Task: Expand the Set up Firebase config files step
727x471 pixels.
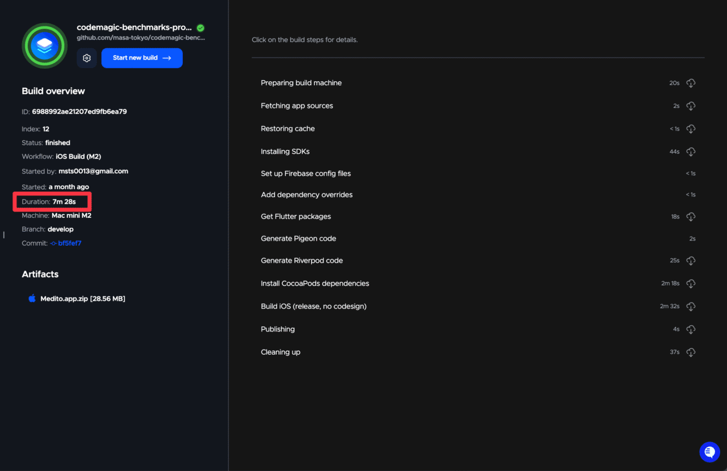Action: [x=306, y=174]
